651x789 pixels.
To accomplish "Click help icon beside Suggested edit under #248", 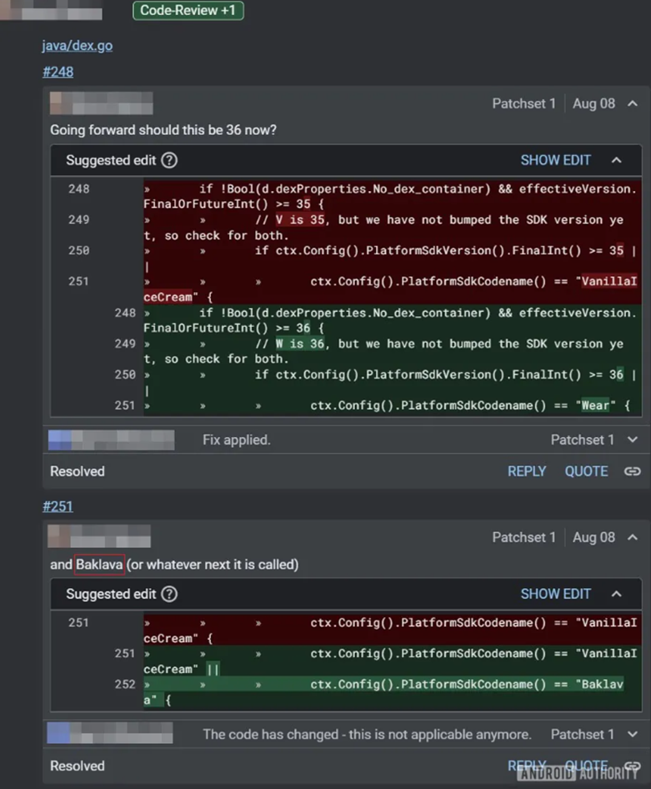I will (x=169, y=160).
